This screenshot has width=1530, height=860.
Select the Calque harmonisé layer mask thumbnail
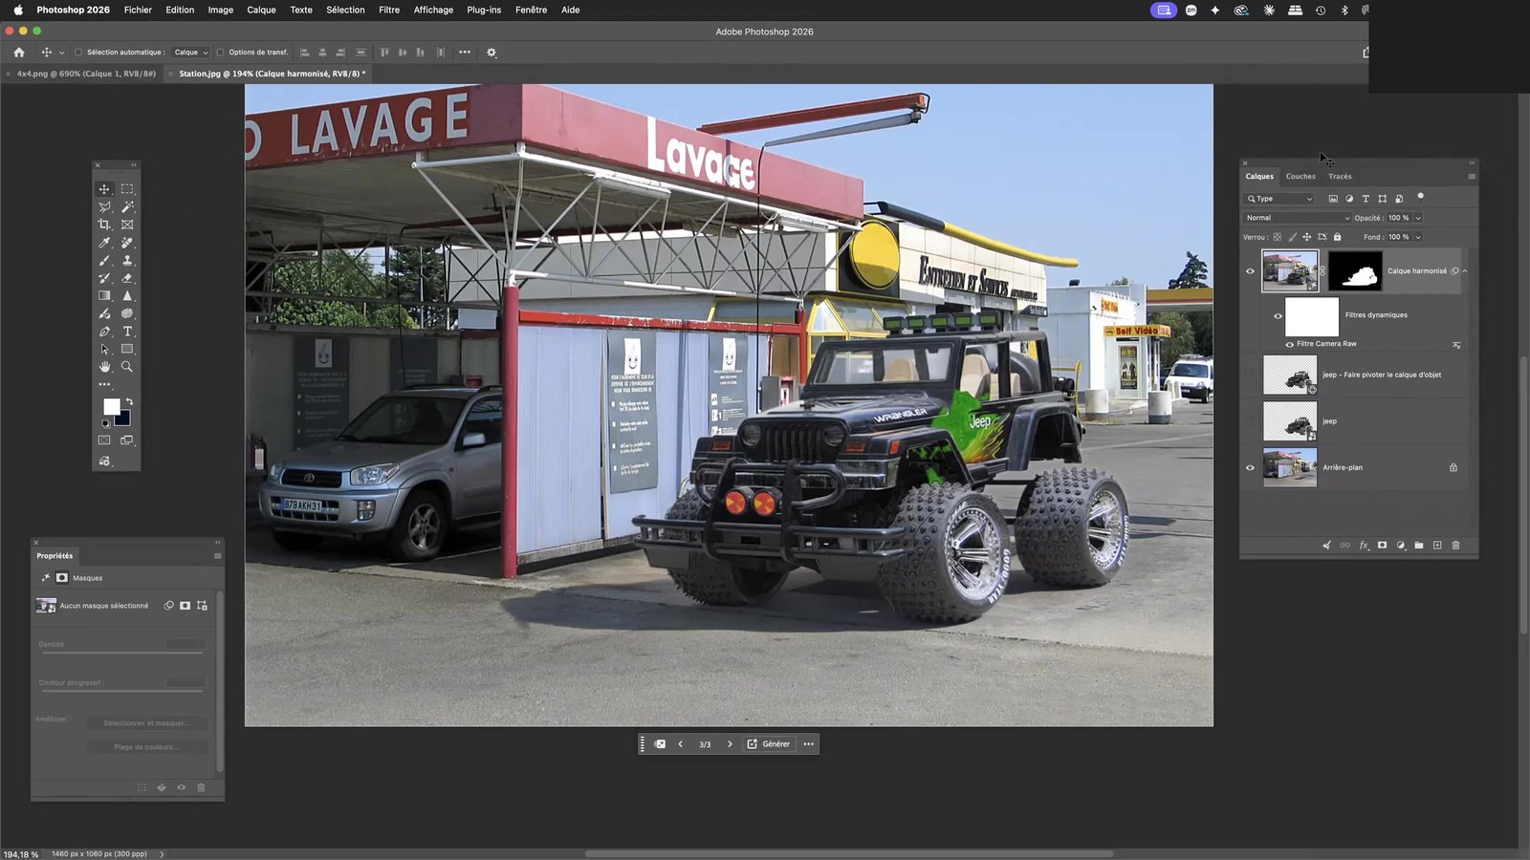pos(1355,271)
